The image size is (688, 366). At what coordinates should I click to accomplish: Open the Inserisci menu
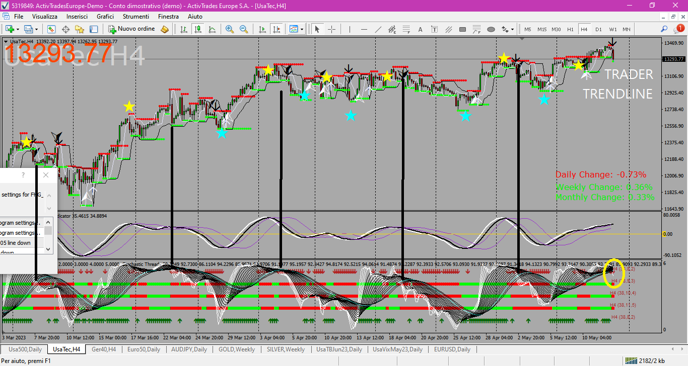pyautogui.click(x=77, y=17)
